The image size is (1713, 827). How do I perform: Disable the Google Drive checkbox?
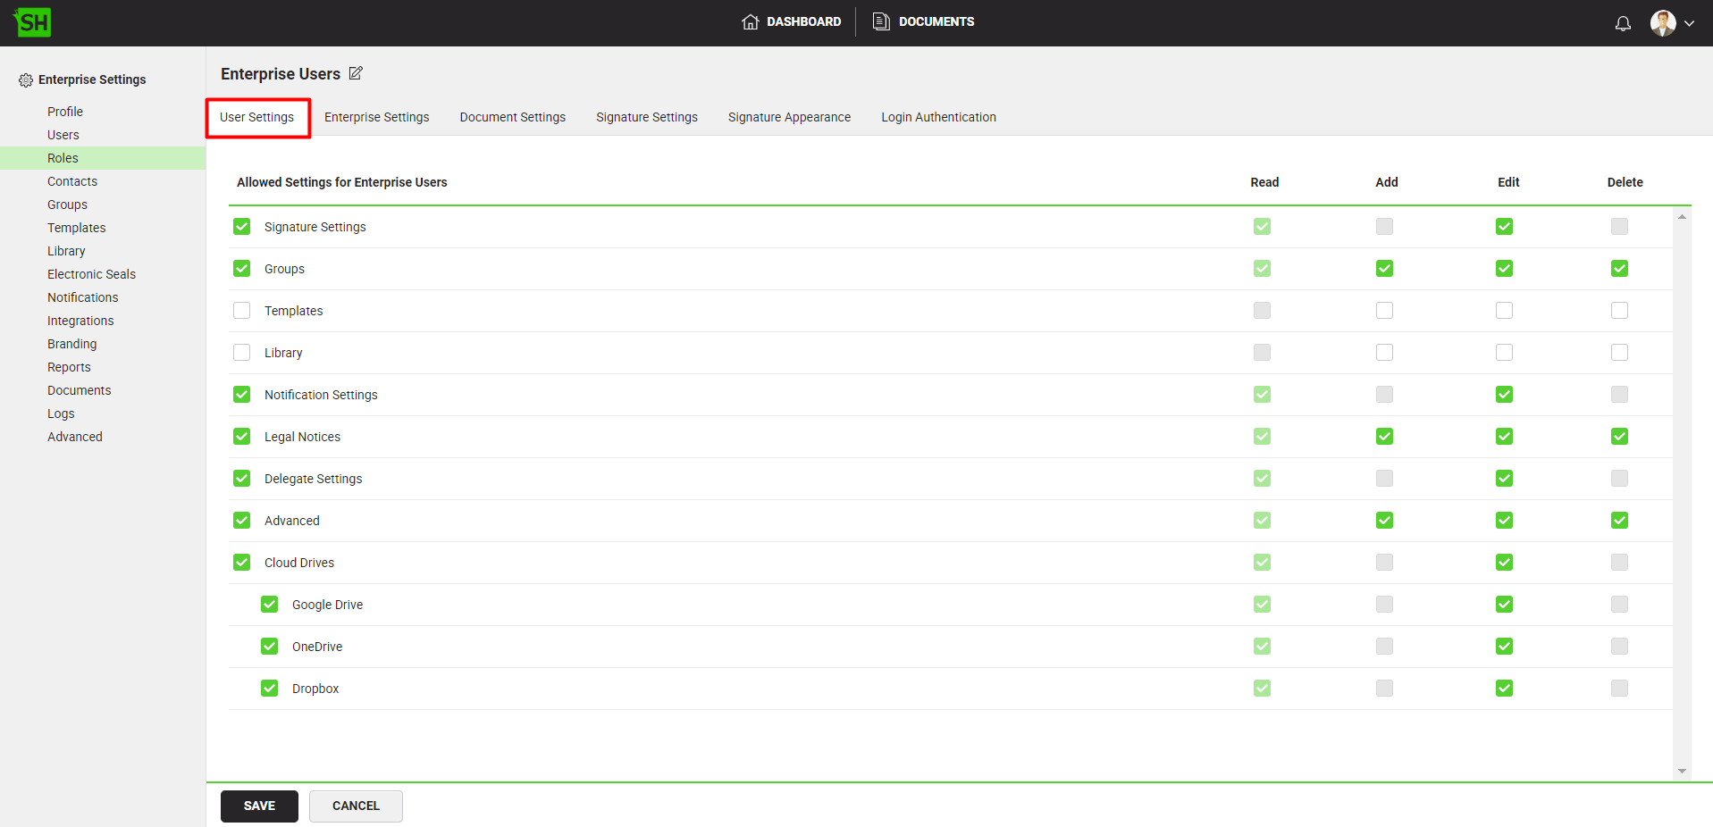(270, 605)
